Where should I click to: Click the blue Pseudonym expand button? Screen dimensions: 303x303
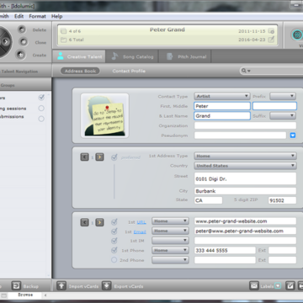(x=293, y=136)
